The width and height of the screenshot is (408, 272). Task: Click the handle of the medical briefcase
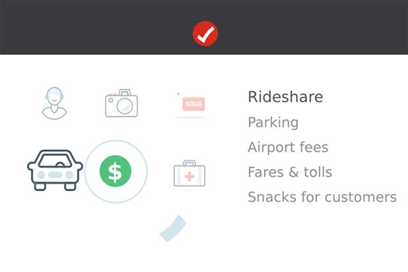tap(189, 163)
